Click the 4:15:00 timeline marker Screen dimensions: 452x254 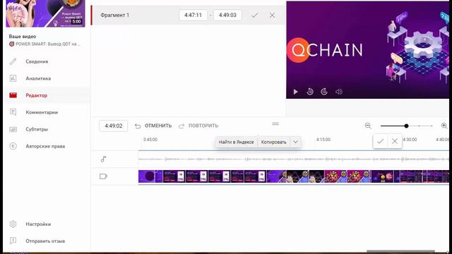323,140
